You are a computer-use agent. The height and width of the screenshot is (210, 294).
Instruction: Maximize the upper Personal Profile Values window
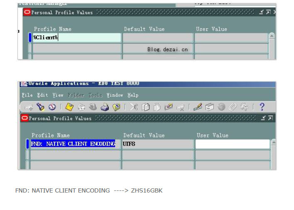point(268,12)
